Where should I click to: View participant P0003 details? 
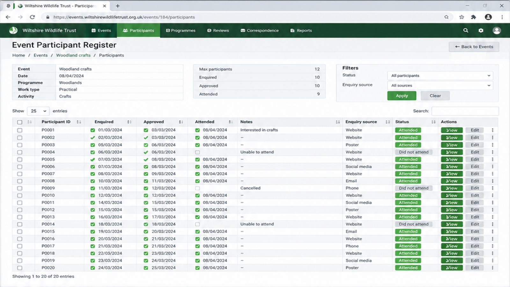(452, 145)
